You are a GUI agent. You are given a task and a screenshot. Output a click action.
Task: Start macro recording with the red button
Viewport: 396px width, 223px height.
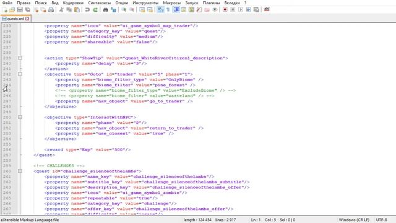click(x=225, y=10)
